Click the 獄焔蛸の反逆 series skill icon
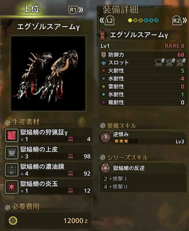189x231 pixels. [x=105, y=168]
